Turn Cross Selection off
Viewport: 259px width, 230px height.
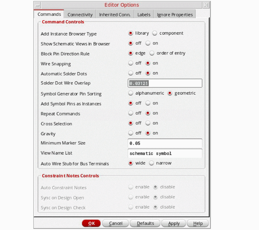130,123
